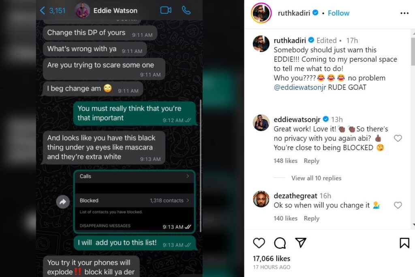Viewport: 415px width, 277px height.
Task: Like the post with the heart icon
Action: tap(259, 243)
